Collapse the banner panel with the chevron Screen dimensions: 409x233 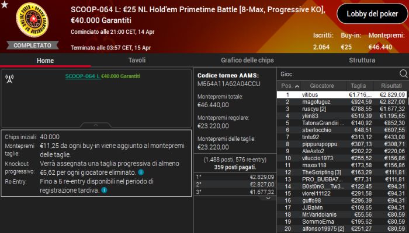tap(96, 125)
